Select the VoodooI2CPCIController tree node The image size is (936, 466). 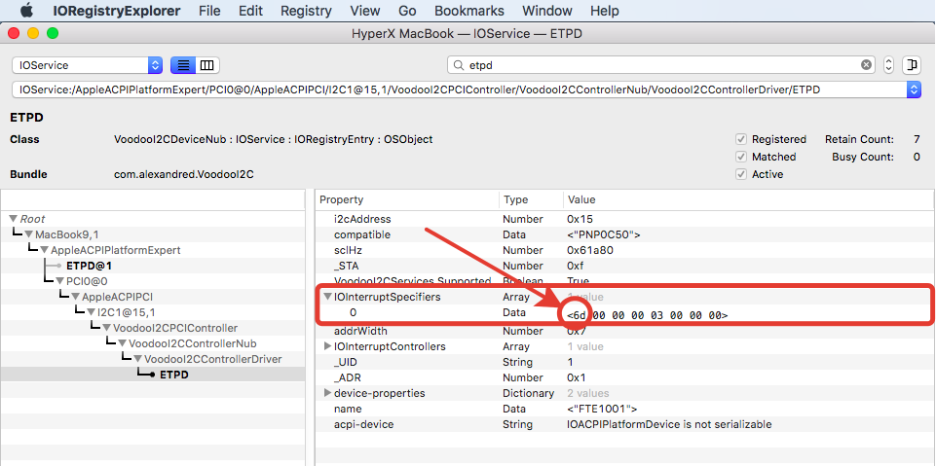(x=174, y=328)
